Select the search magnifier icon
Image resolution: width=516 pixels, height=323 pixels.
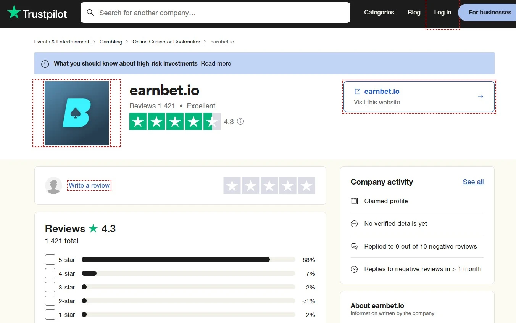coord(90,12)
